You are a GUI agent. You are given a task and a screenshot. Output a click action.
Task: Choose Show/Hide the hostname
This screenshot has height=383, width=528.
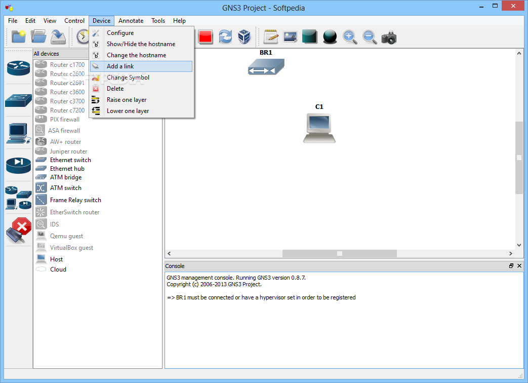141,44
